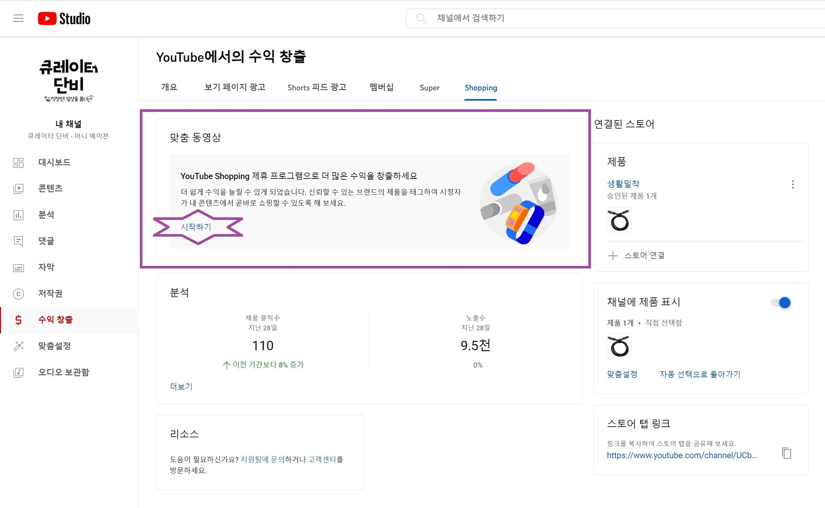Click the 노출수 9.5천 metric
This screenshot has height=508, width=825.
pyautogui.click(x=475, y=345)
